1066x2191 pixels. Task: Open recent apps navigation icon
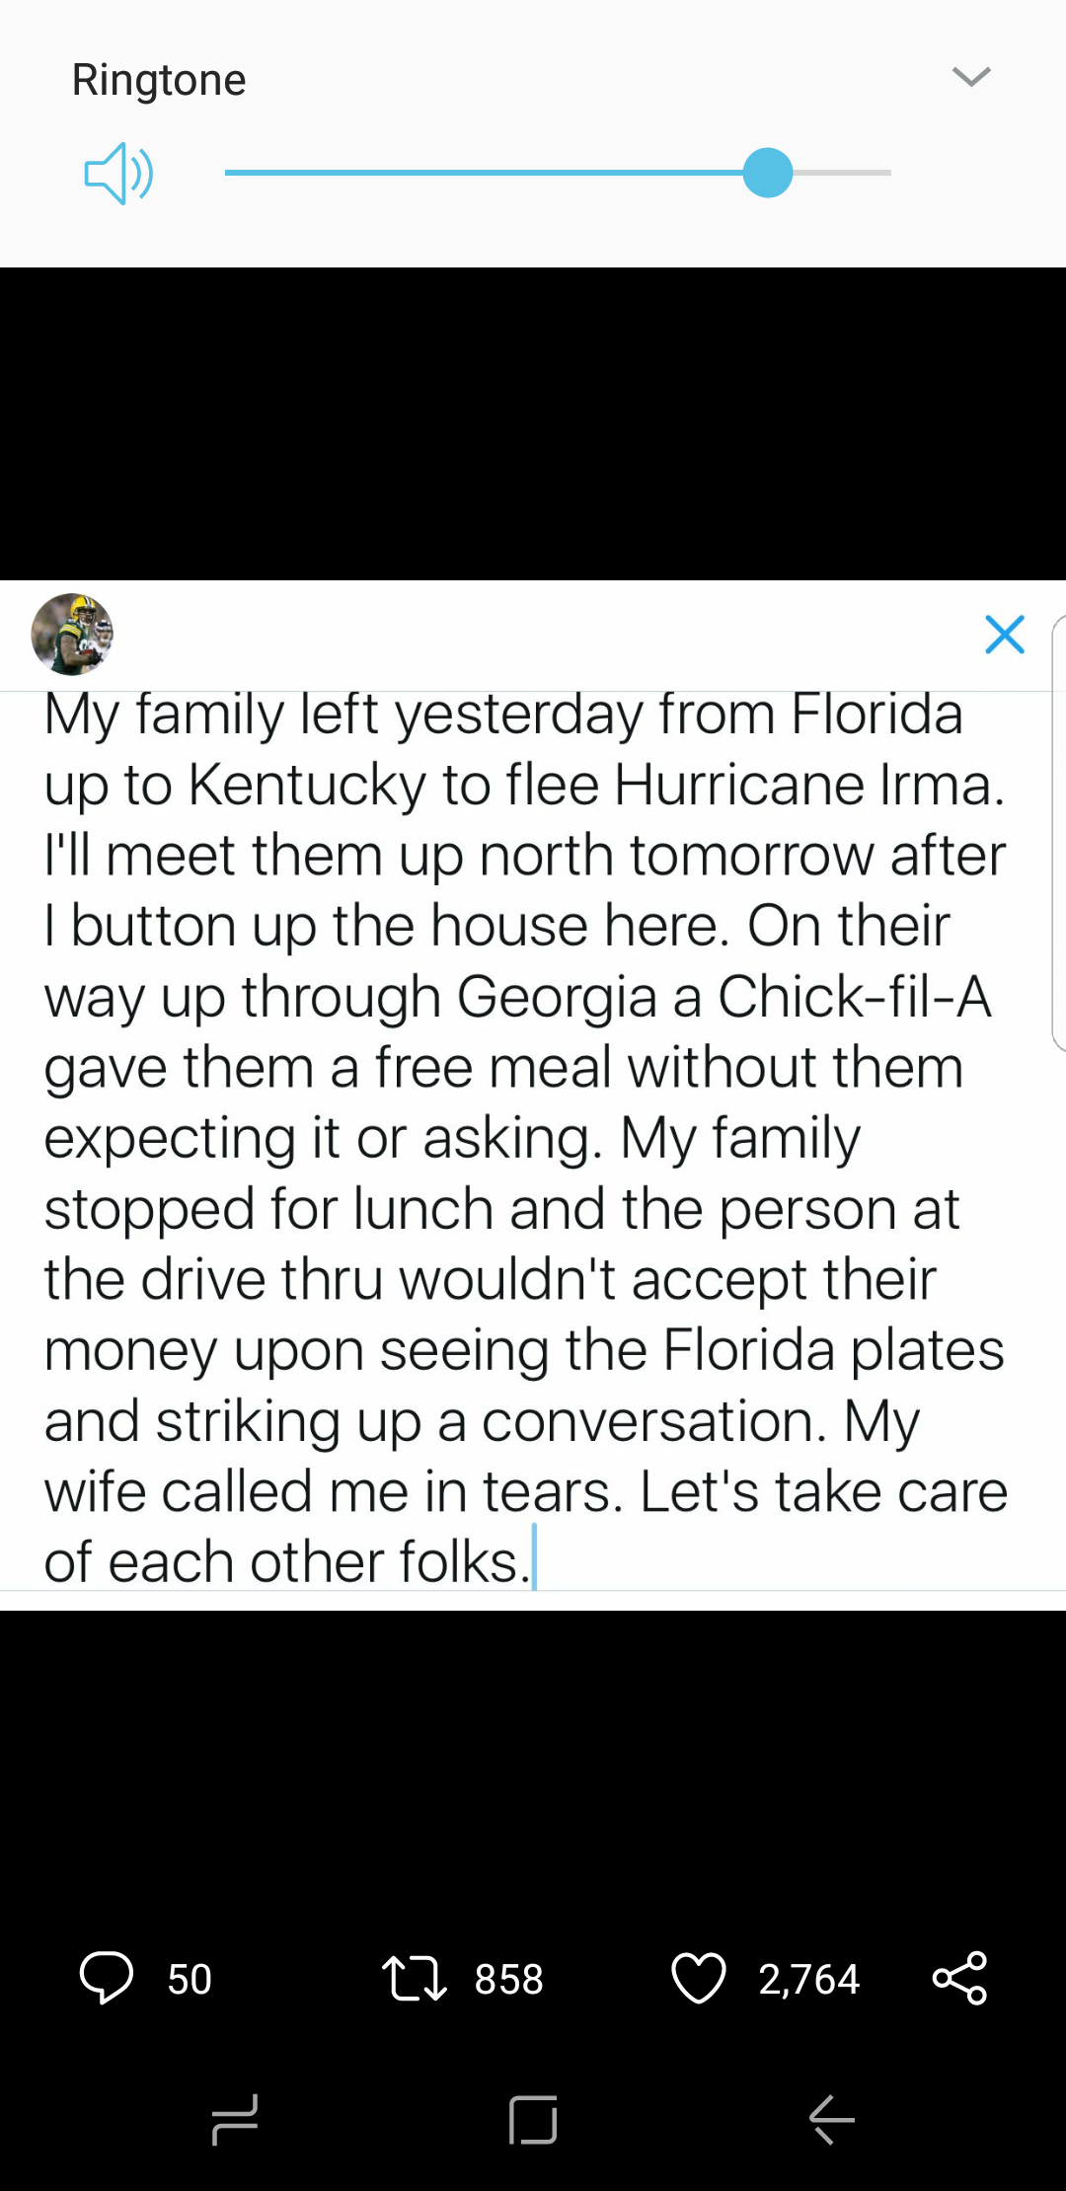(x=235, y=2119)
